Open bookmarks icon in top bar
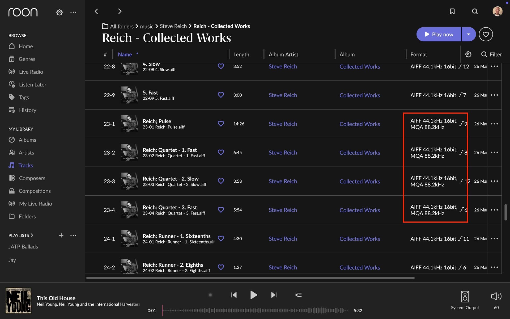 452,11
